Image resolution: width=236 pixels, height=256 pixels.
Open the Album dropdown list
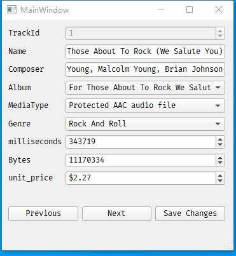(145, 88)
